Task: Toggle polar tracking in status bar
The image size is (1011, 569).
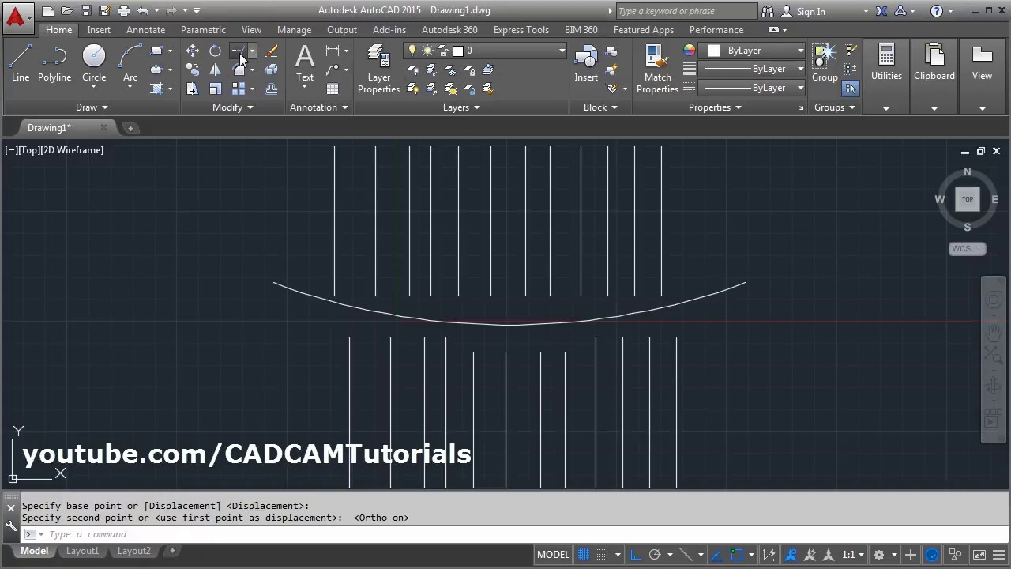Action: point(654,555)
